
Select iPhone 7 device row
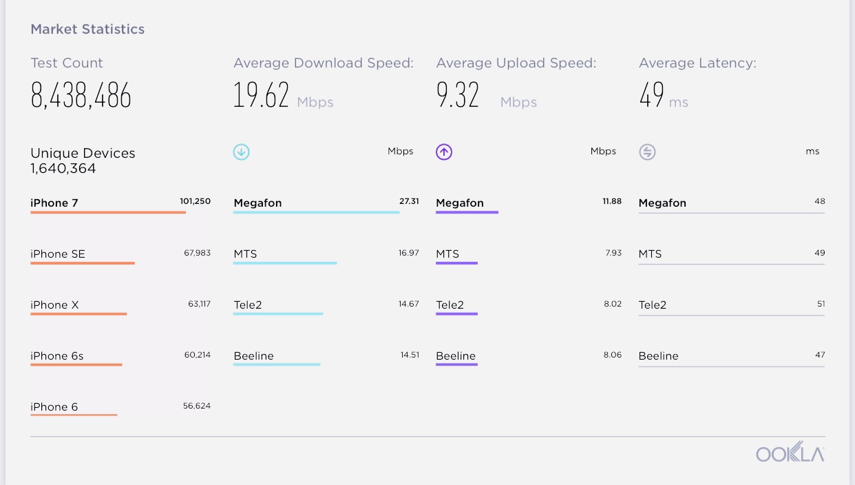[x=54, y=203]
